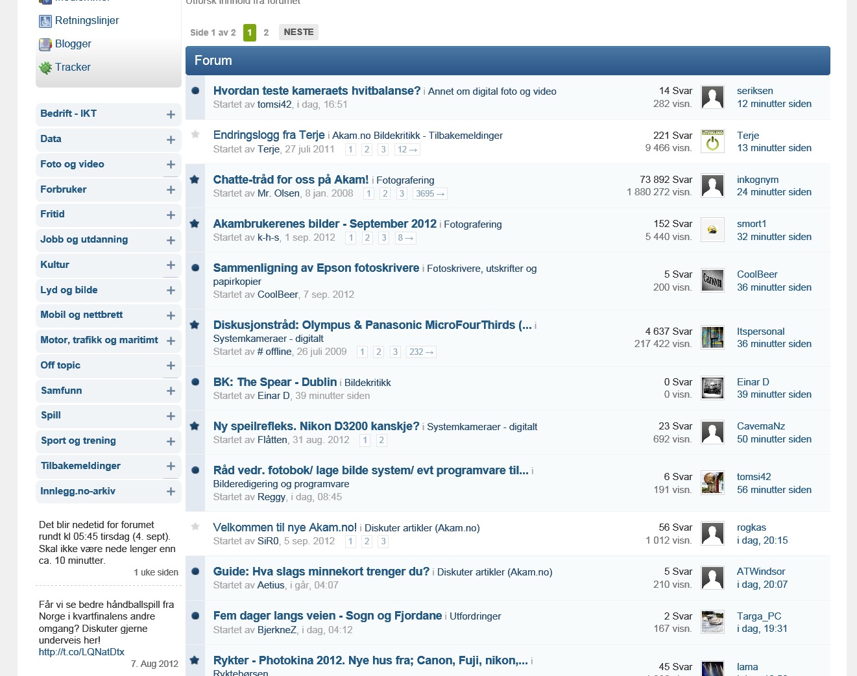View profile of user ATWindsor

761,572
